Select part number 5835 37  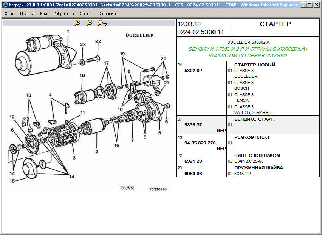(x=193, y=125)
